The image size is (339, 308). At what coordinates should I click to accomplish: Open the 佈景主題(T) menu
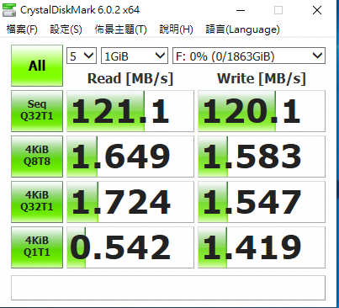click(120, 29)
